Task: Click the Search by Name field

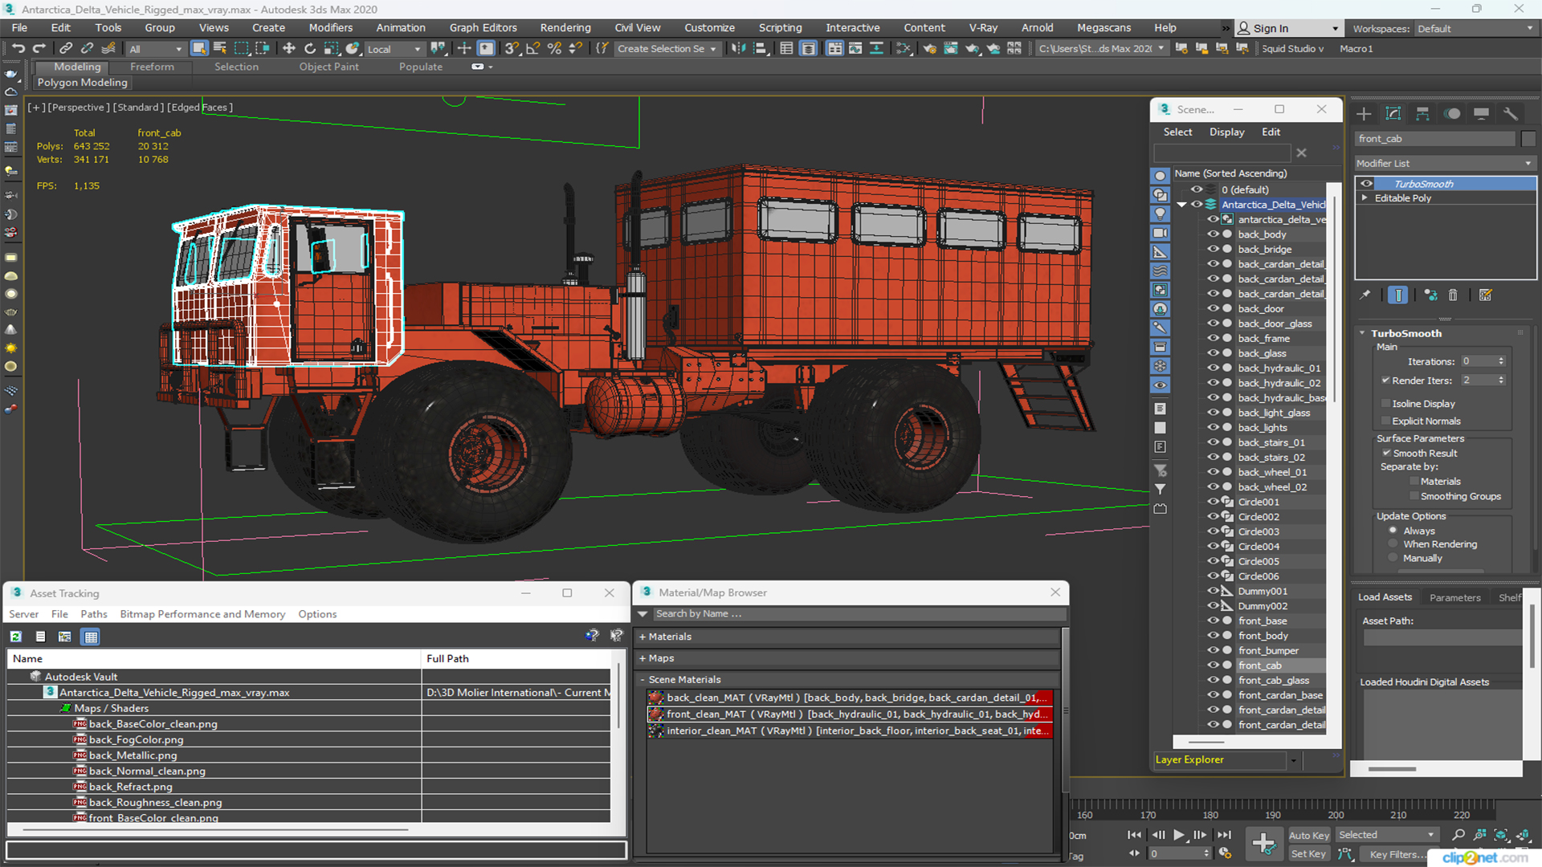Action: click(x=859, y=613)
